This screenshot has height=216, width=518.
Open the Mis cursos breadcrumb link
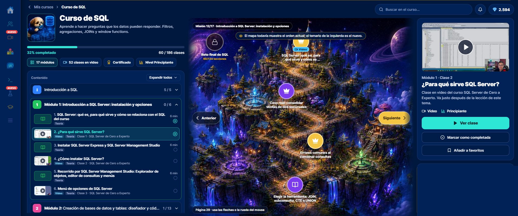[x=44, y=7]
